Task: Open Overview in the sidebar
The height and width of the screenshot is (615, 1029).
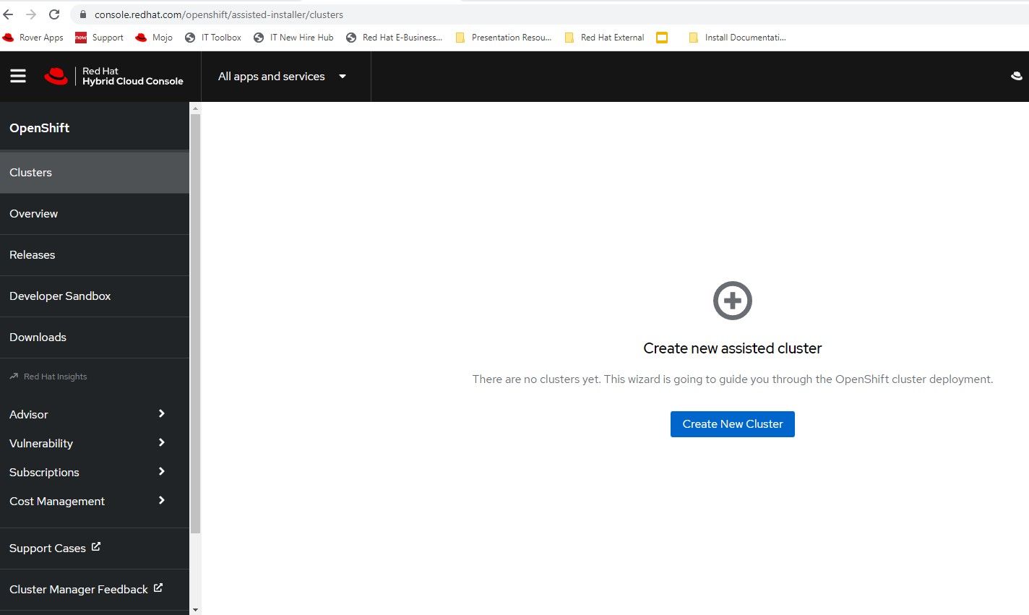Action: [95, 213]
